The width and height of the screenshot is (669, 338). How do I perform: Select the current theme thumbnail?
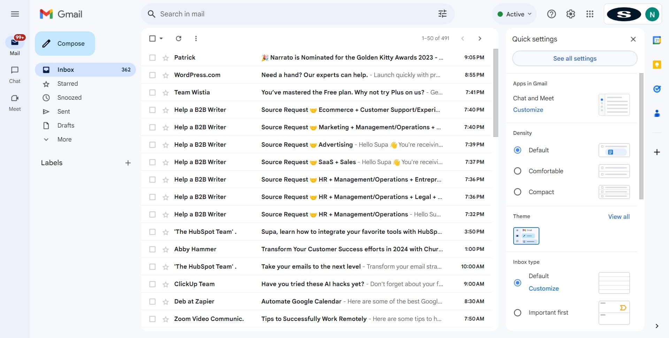[526, 236]
